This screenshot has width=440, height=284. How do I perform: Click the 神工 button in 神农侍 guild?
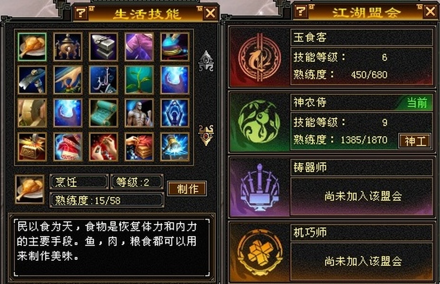point(415,141)
